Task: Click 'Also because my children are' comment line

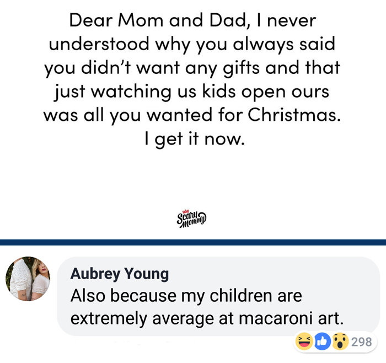Action: point(186,296)
